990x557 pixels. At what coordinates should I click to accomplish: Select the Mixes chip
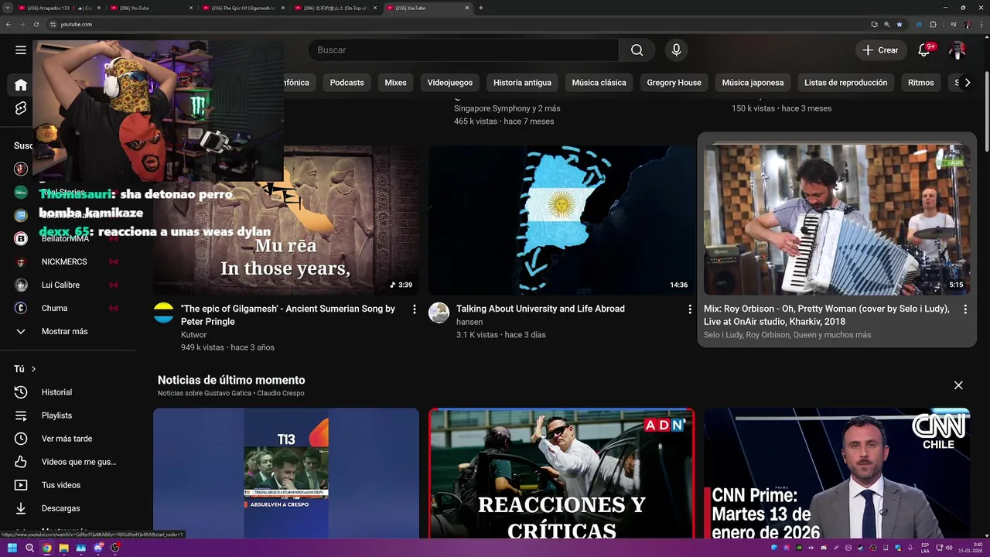[395, 83]
